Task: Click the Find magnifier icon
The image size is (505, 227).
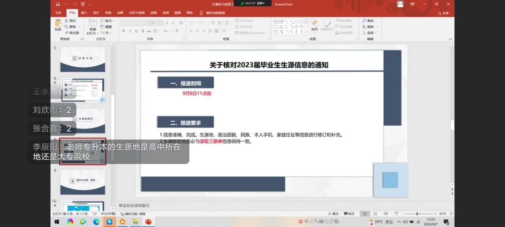Action: [364, 21]
